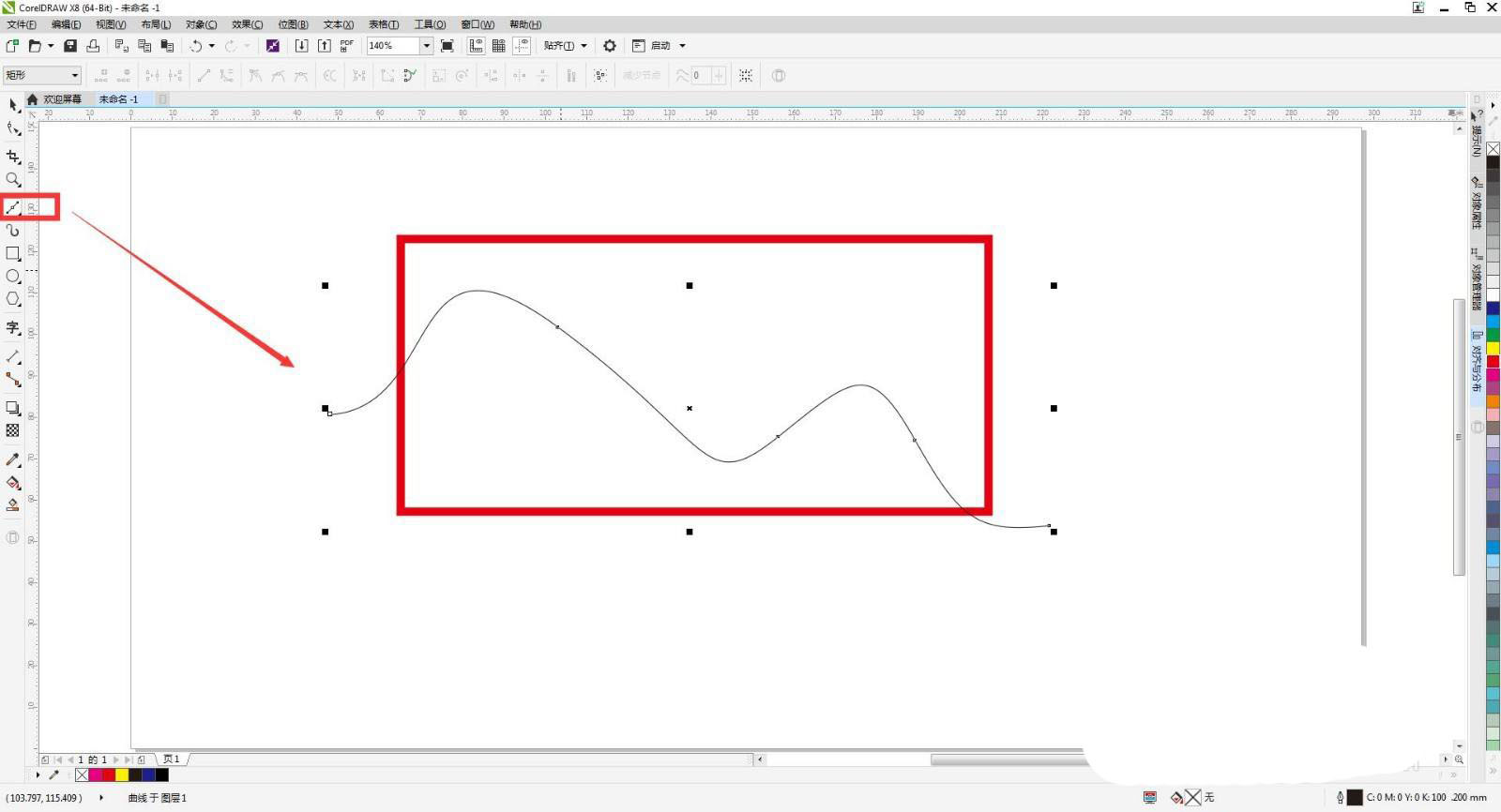Expand the undo history dropdown

[211, 45]
